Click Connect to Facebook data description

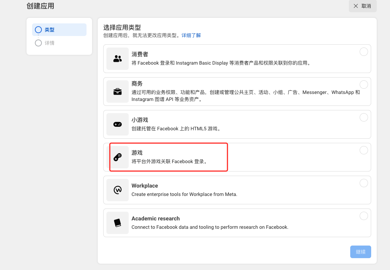pos(210,227)
